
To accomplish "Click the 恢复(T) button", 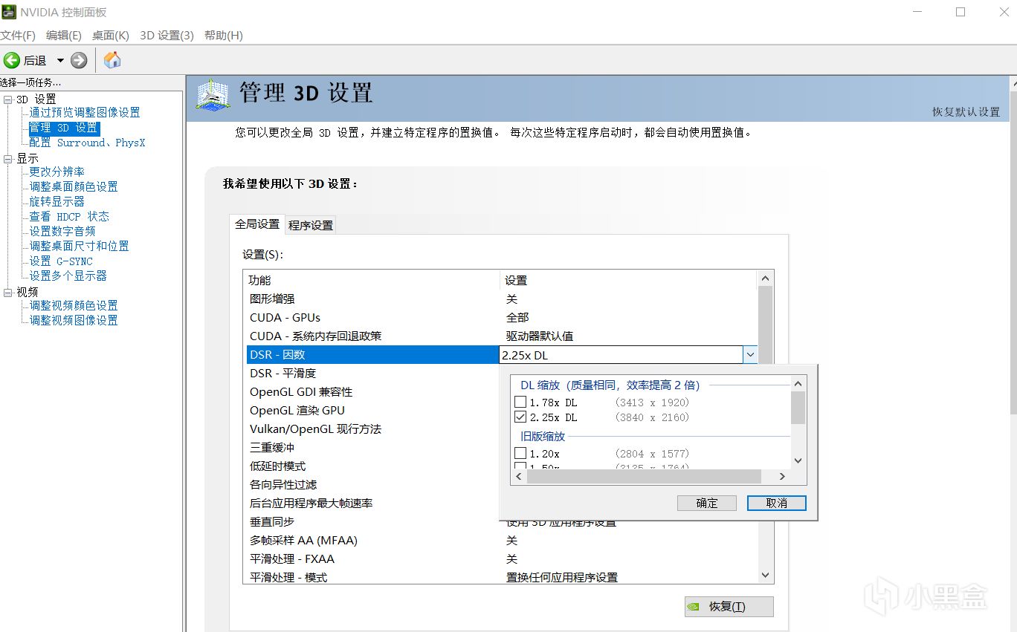I will 729,606.
